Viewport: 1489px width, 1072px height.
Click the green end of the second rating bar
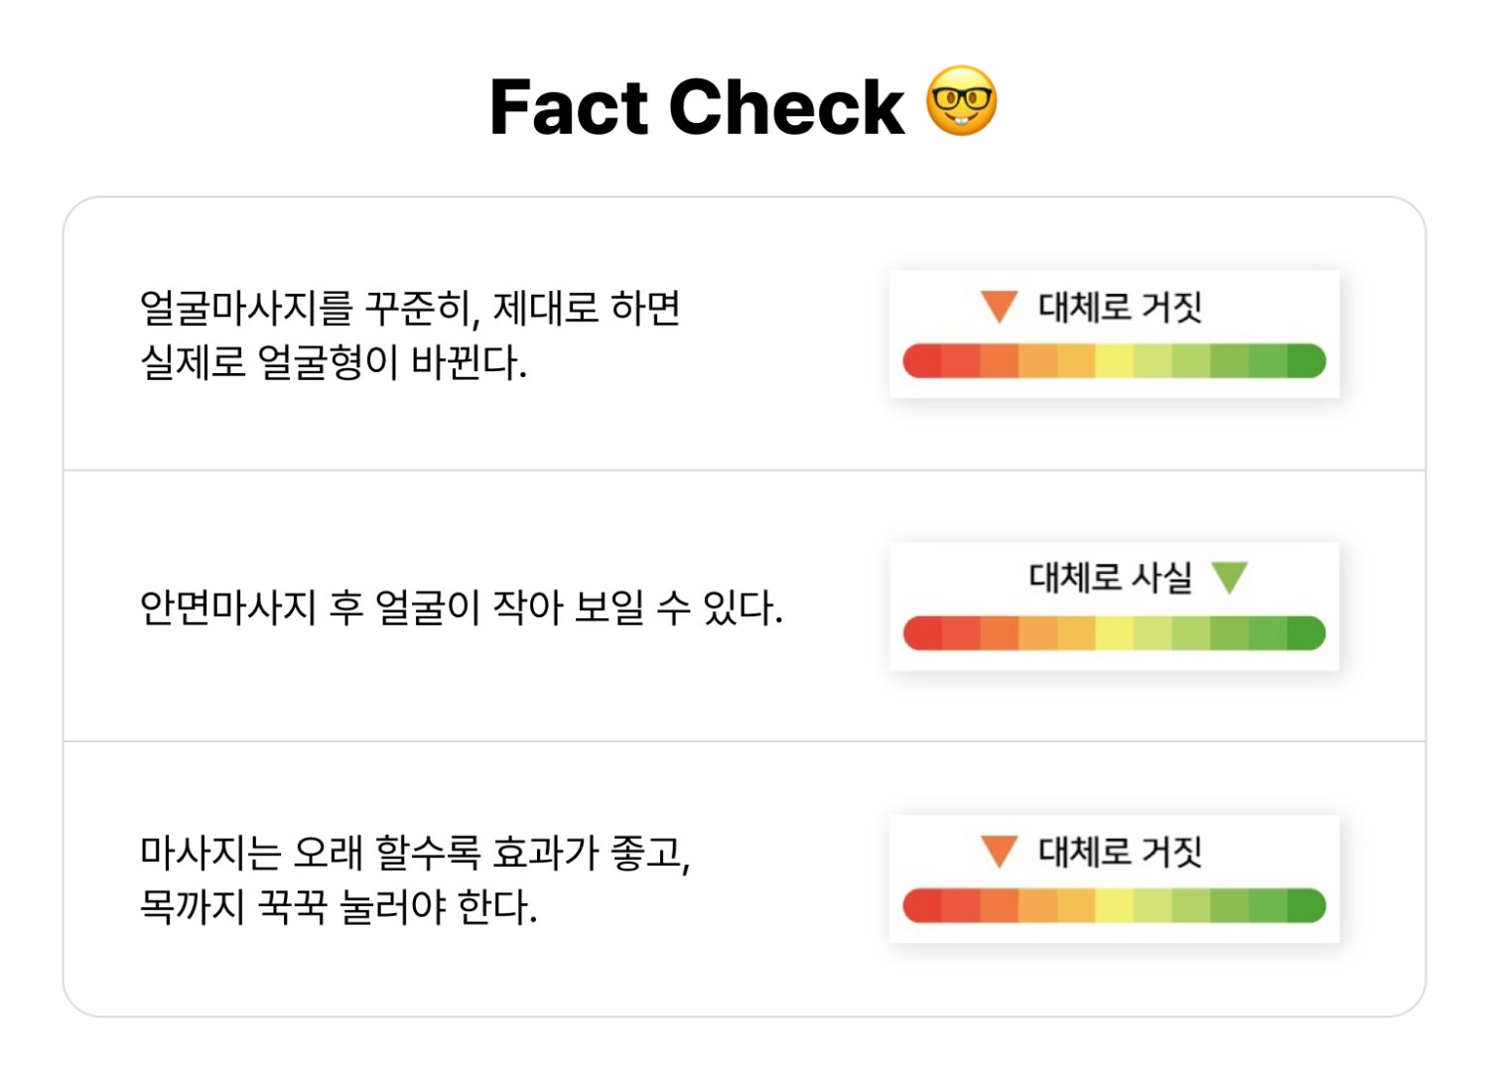[1306, 633]
